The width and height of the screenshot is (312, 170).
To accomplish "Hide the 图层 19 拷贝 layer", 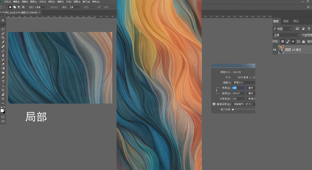I will tap(275, 50).
